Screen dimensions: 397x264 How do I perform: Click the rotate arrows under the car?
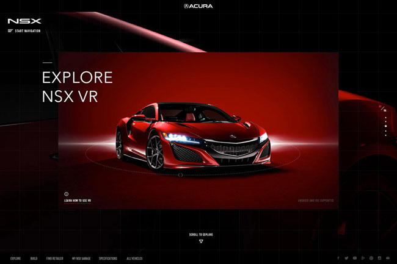[180, 175]
